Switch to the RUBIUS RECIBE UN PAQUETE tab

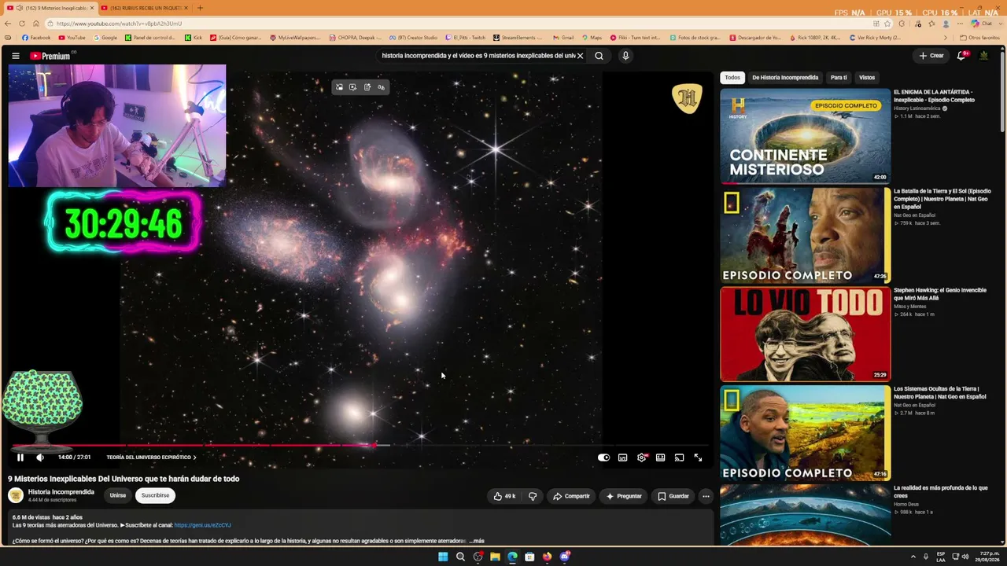146,8
